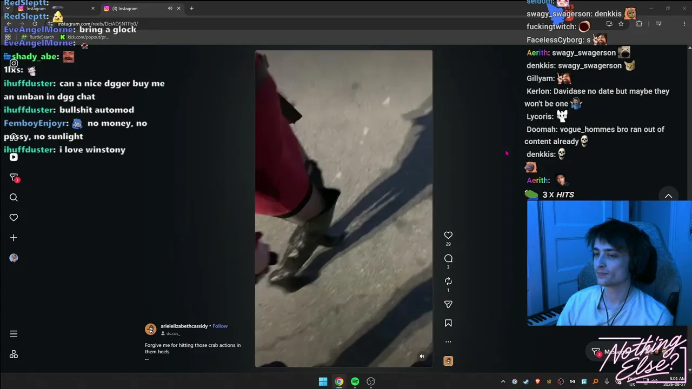Open Spotify from the taskbar
The width and height of the screenshot is (692, 389).
click(355, 381)
